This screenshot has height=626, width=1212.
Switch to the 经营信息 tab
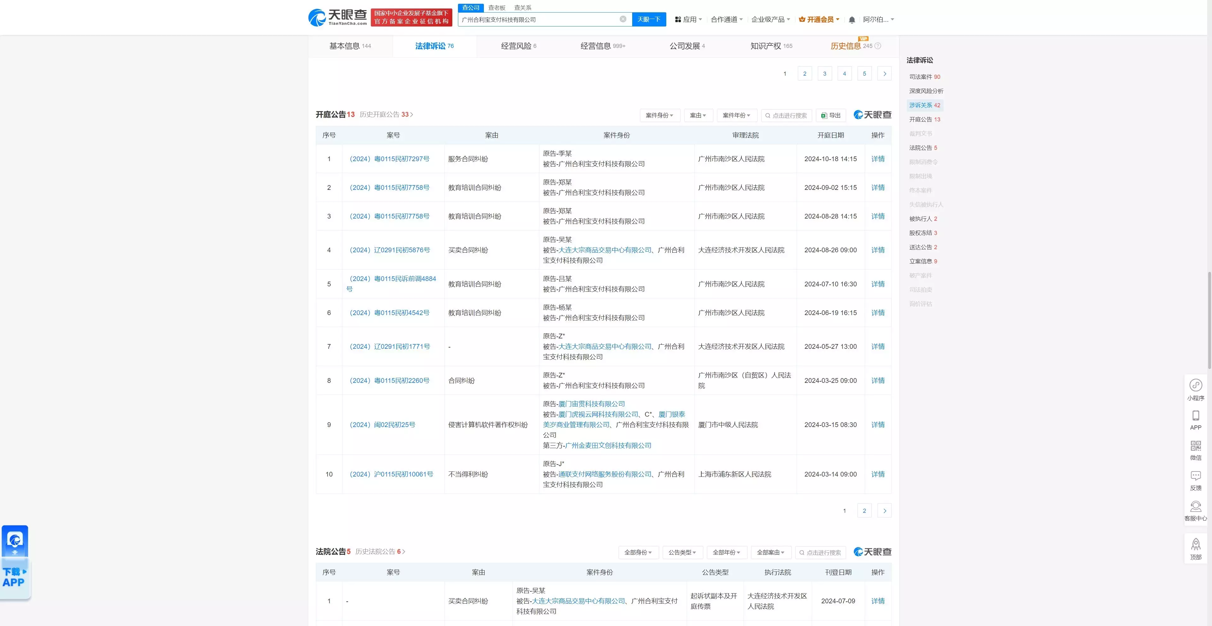click(603, 46)
